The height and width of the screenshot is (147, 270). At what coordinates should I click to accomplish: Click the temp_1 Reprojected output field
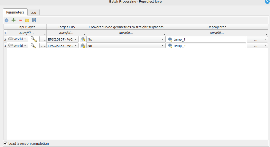click(207, 39)
